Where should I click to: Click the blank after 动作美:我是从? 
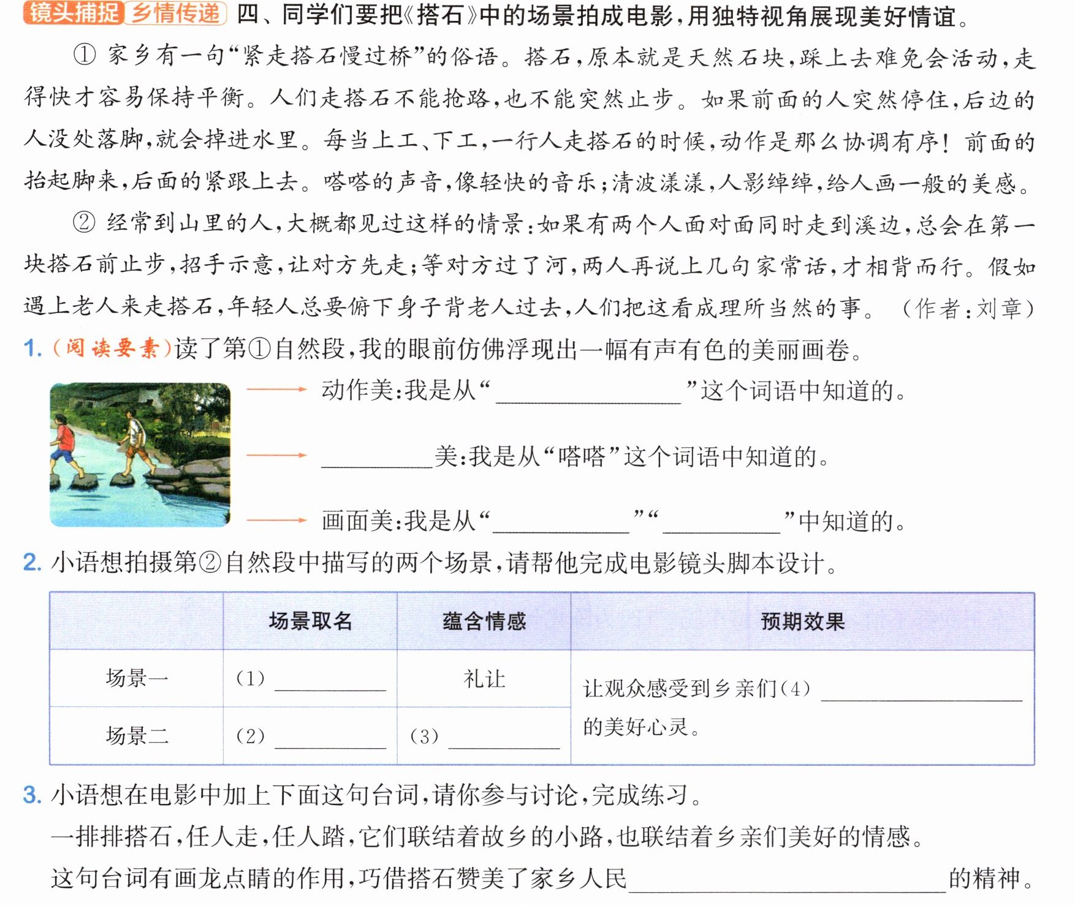click(588, 392)
